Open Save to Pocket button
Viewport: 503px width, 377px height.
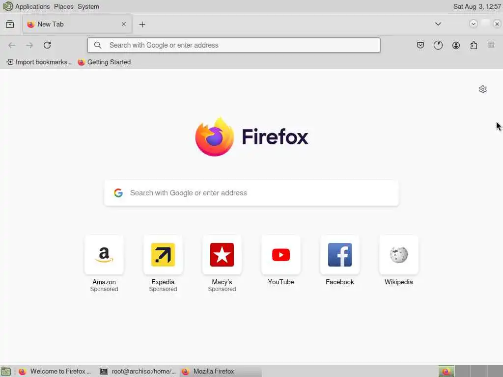click(x=420, y=45)
